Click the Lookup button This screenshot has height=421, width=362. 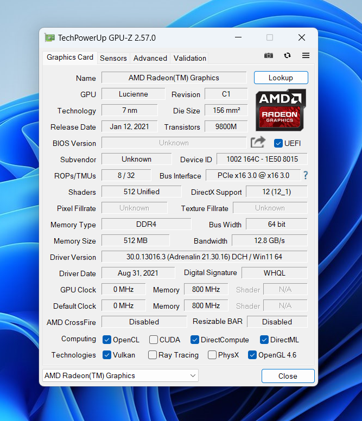click(x=281, y=78)
